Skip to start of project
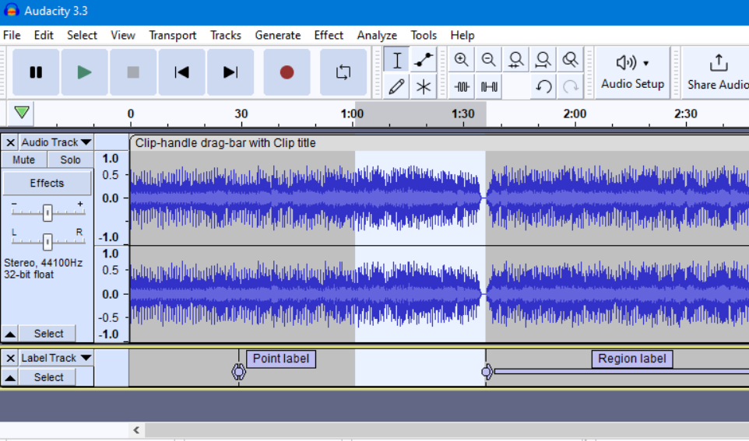Screen dimensions: 749x441 (x=182, y=72)
